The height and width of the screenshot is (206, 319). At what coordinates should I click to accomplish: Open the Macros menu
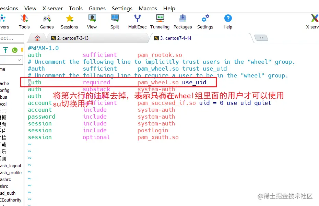[148, 9]
